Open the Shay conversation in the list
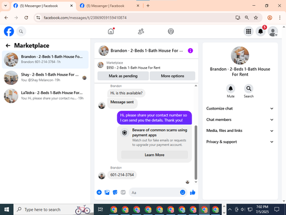 pos(45,77)
